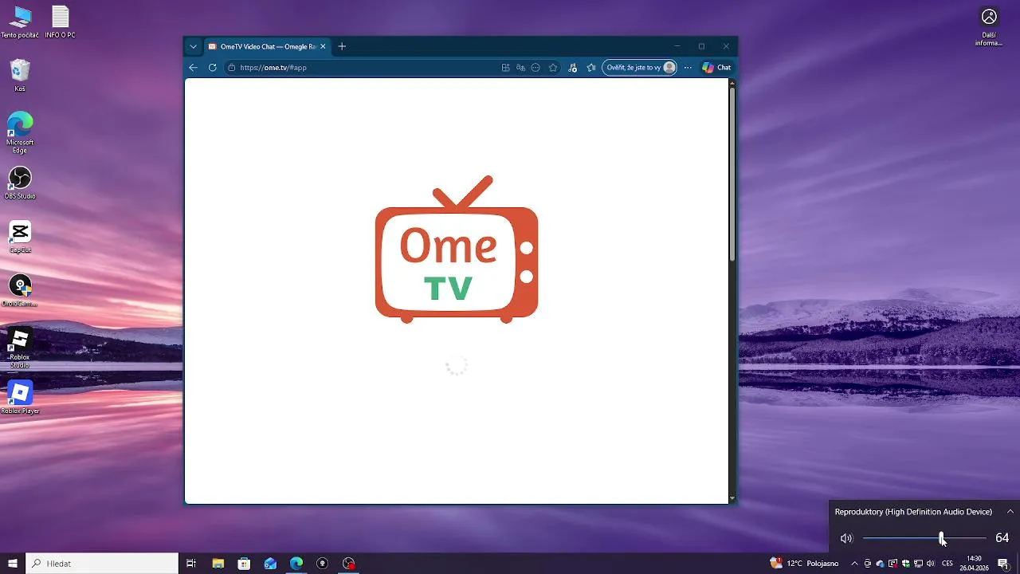Click the tray icon with red dot
This screenshot has height=574, width=1020.
pos(892,564)
